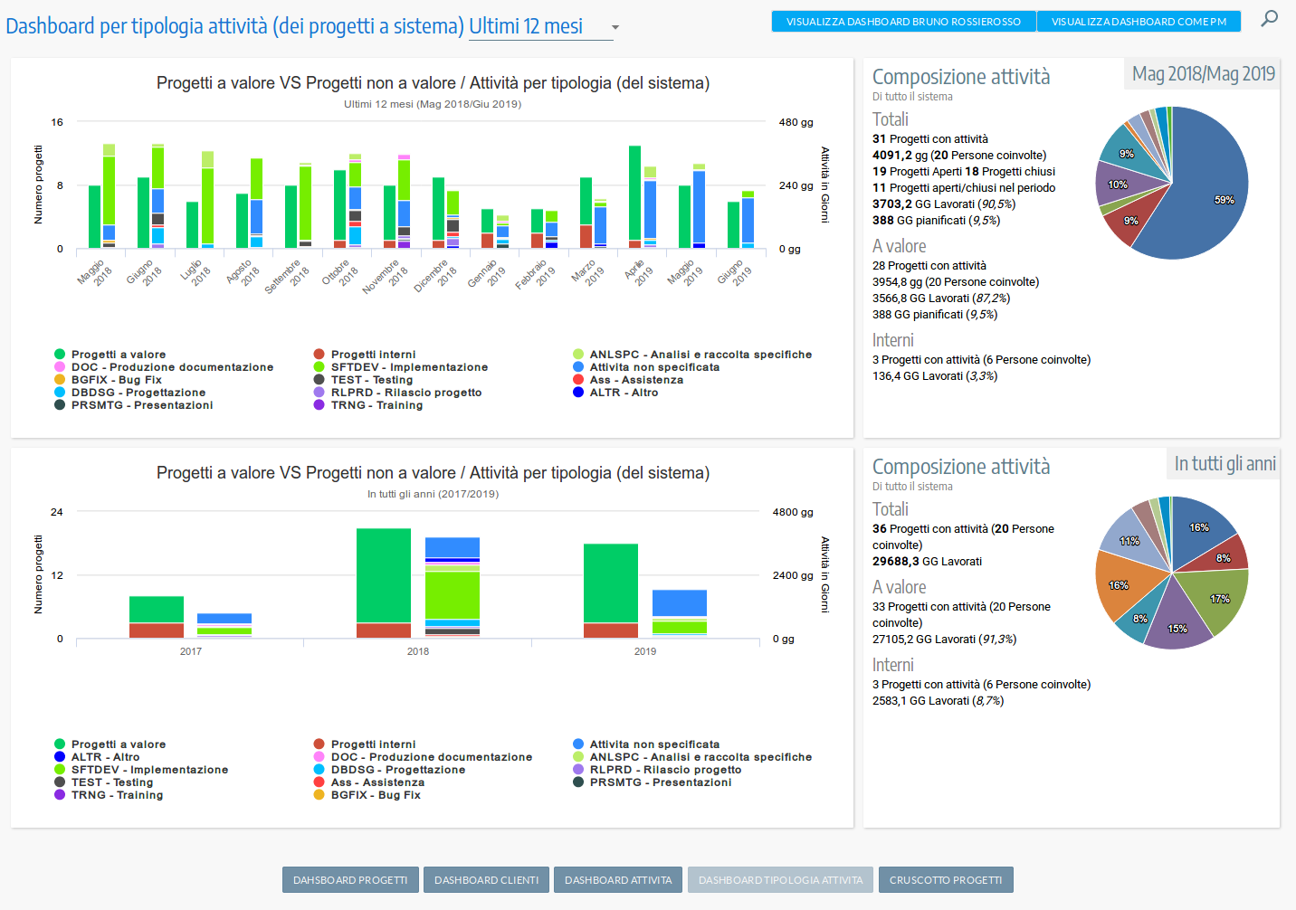Open "CRUSCOTTO PROGETTI"
This screenshot has height=910, width=1296.
[945, 879]
